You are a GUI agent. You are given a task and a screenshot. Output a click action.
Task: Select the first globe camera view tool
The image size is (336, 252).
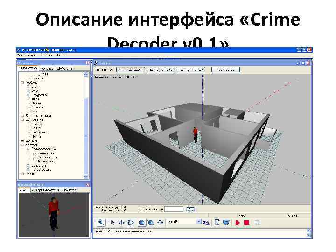[x=141, y=223]
